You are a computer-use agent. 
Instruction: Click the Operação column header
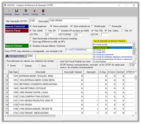[x=91, y=72]
